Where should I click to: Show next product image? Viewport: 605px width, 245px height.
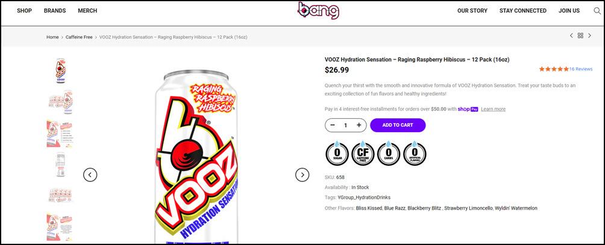[x=302, y=175]
